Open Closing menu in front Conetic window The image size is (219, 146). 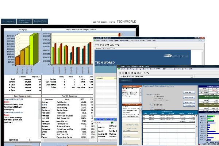pos(138,69)
